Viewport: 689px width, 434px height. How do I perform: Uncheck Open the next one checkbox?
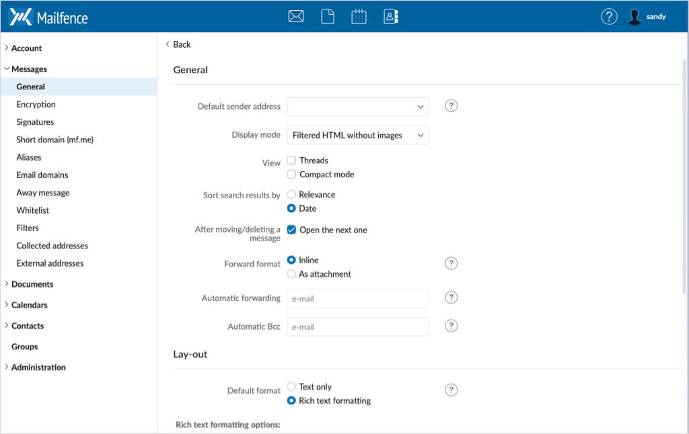coord(291,230)
